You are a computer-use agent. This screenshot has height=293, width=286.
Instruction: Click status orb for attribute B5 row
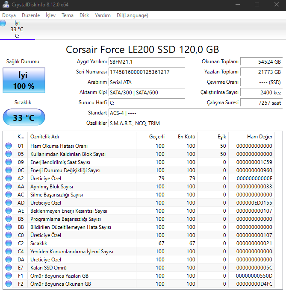pyautogui.click(x=9, y=219)
